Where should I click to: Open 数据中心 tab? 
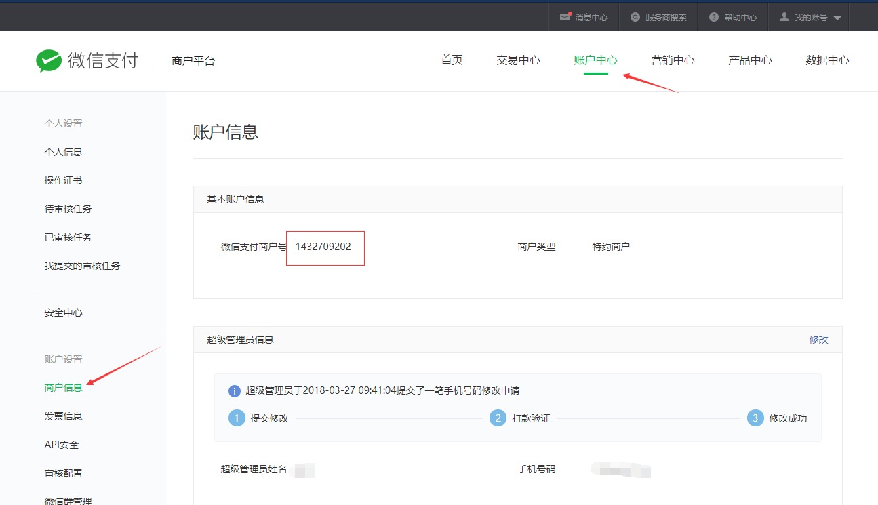point(827,60)
